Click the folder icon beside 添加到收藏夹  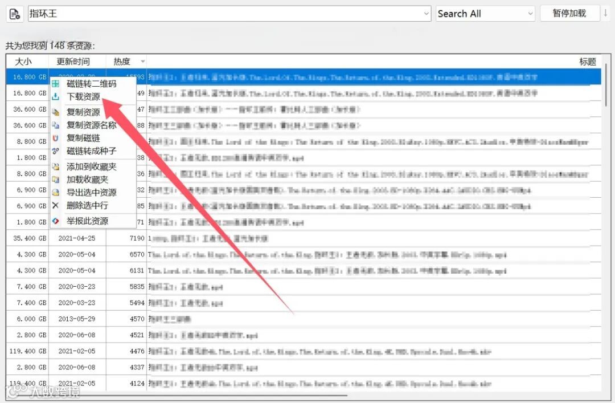click(x=56, y=167)
